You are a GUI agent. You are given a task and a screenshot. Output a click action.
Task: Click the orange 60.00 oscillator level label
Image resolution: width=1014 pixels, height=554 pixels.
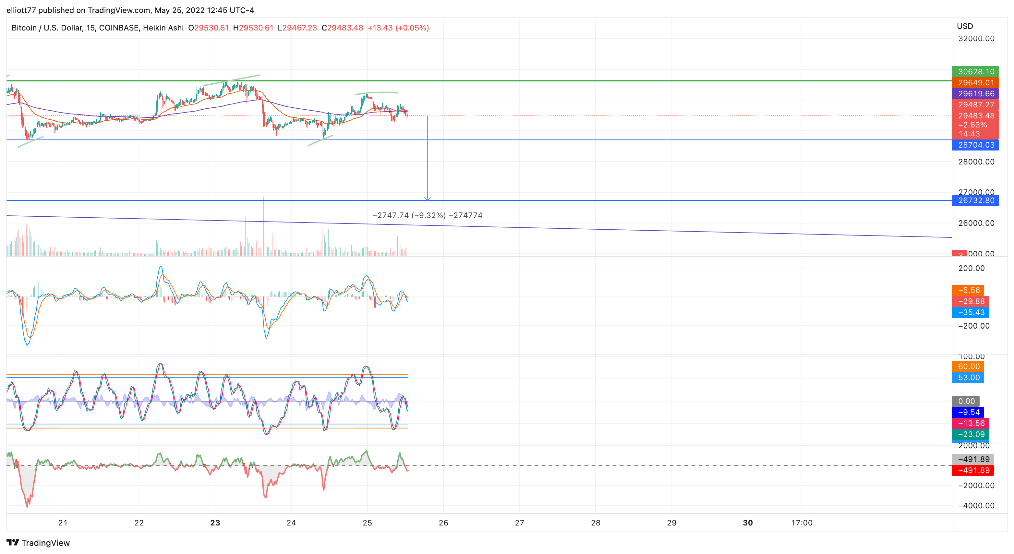click(x=968, y=367)
